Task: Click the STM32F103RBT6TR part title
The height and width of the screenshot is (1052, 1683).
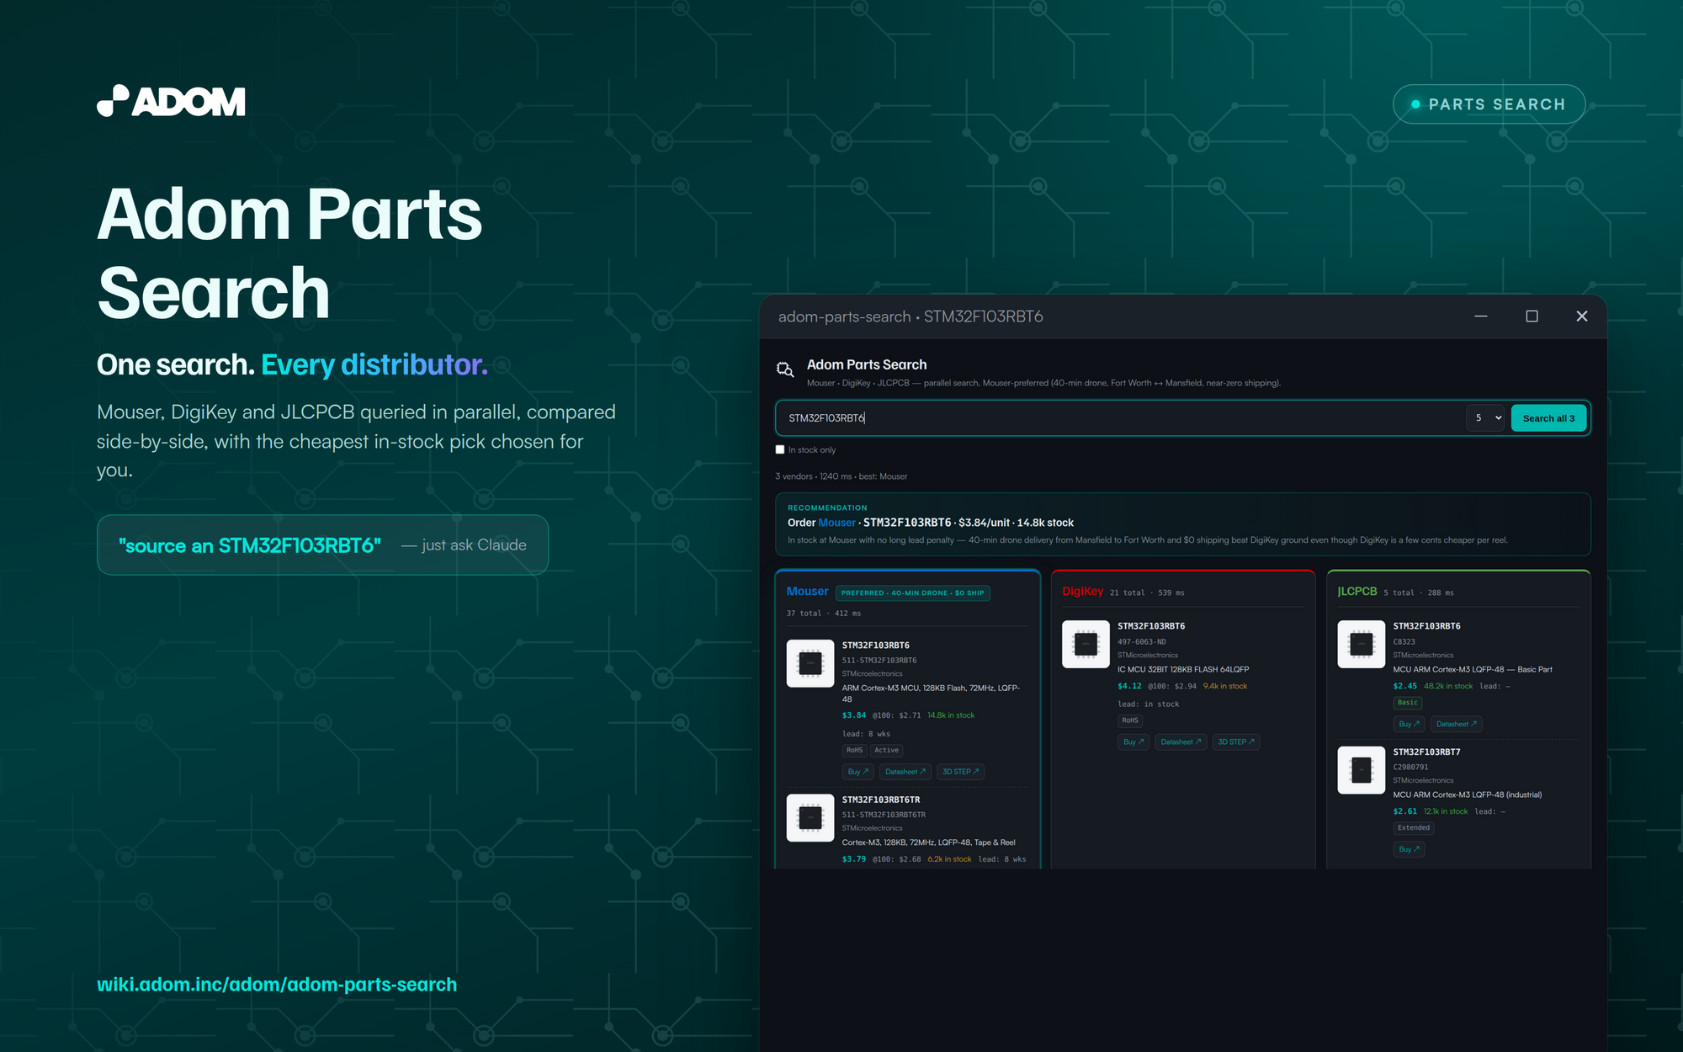Action: [x=880, y=800]
